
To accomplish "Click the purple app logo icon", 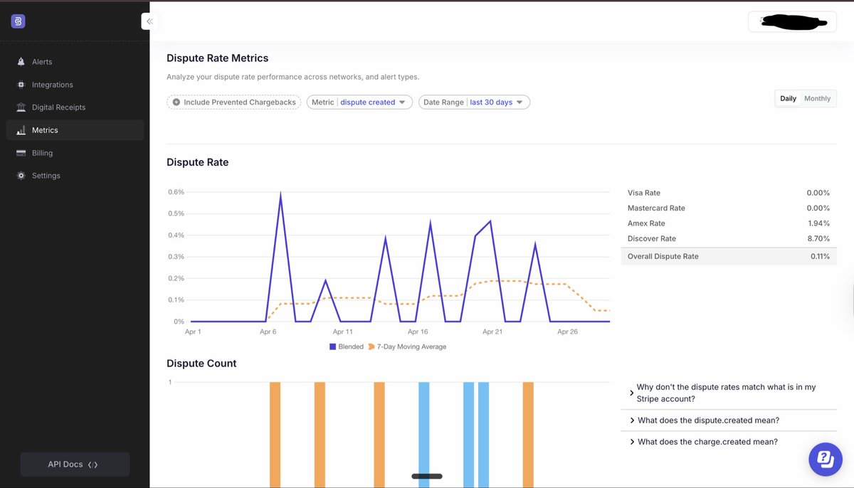I will (19, 21).
